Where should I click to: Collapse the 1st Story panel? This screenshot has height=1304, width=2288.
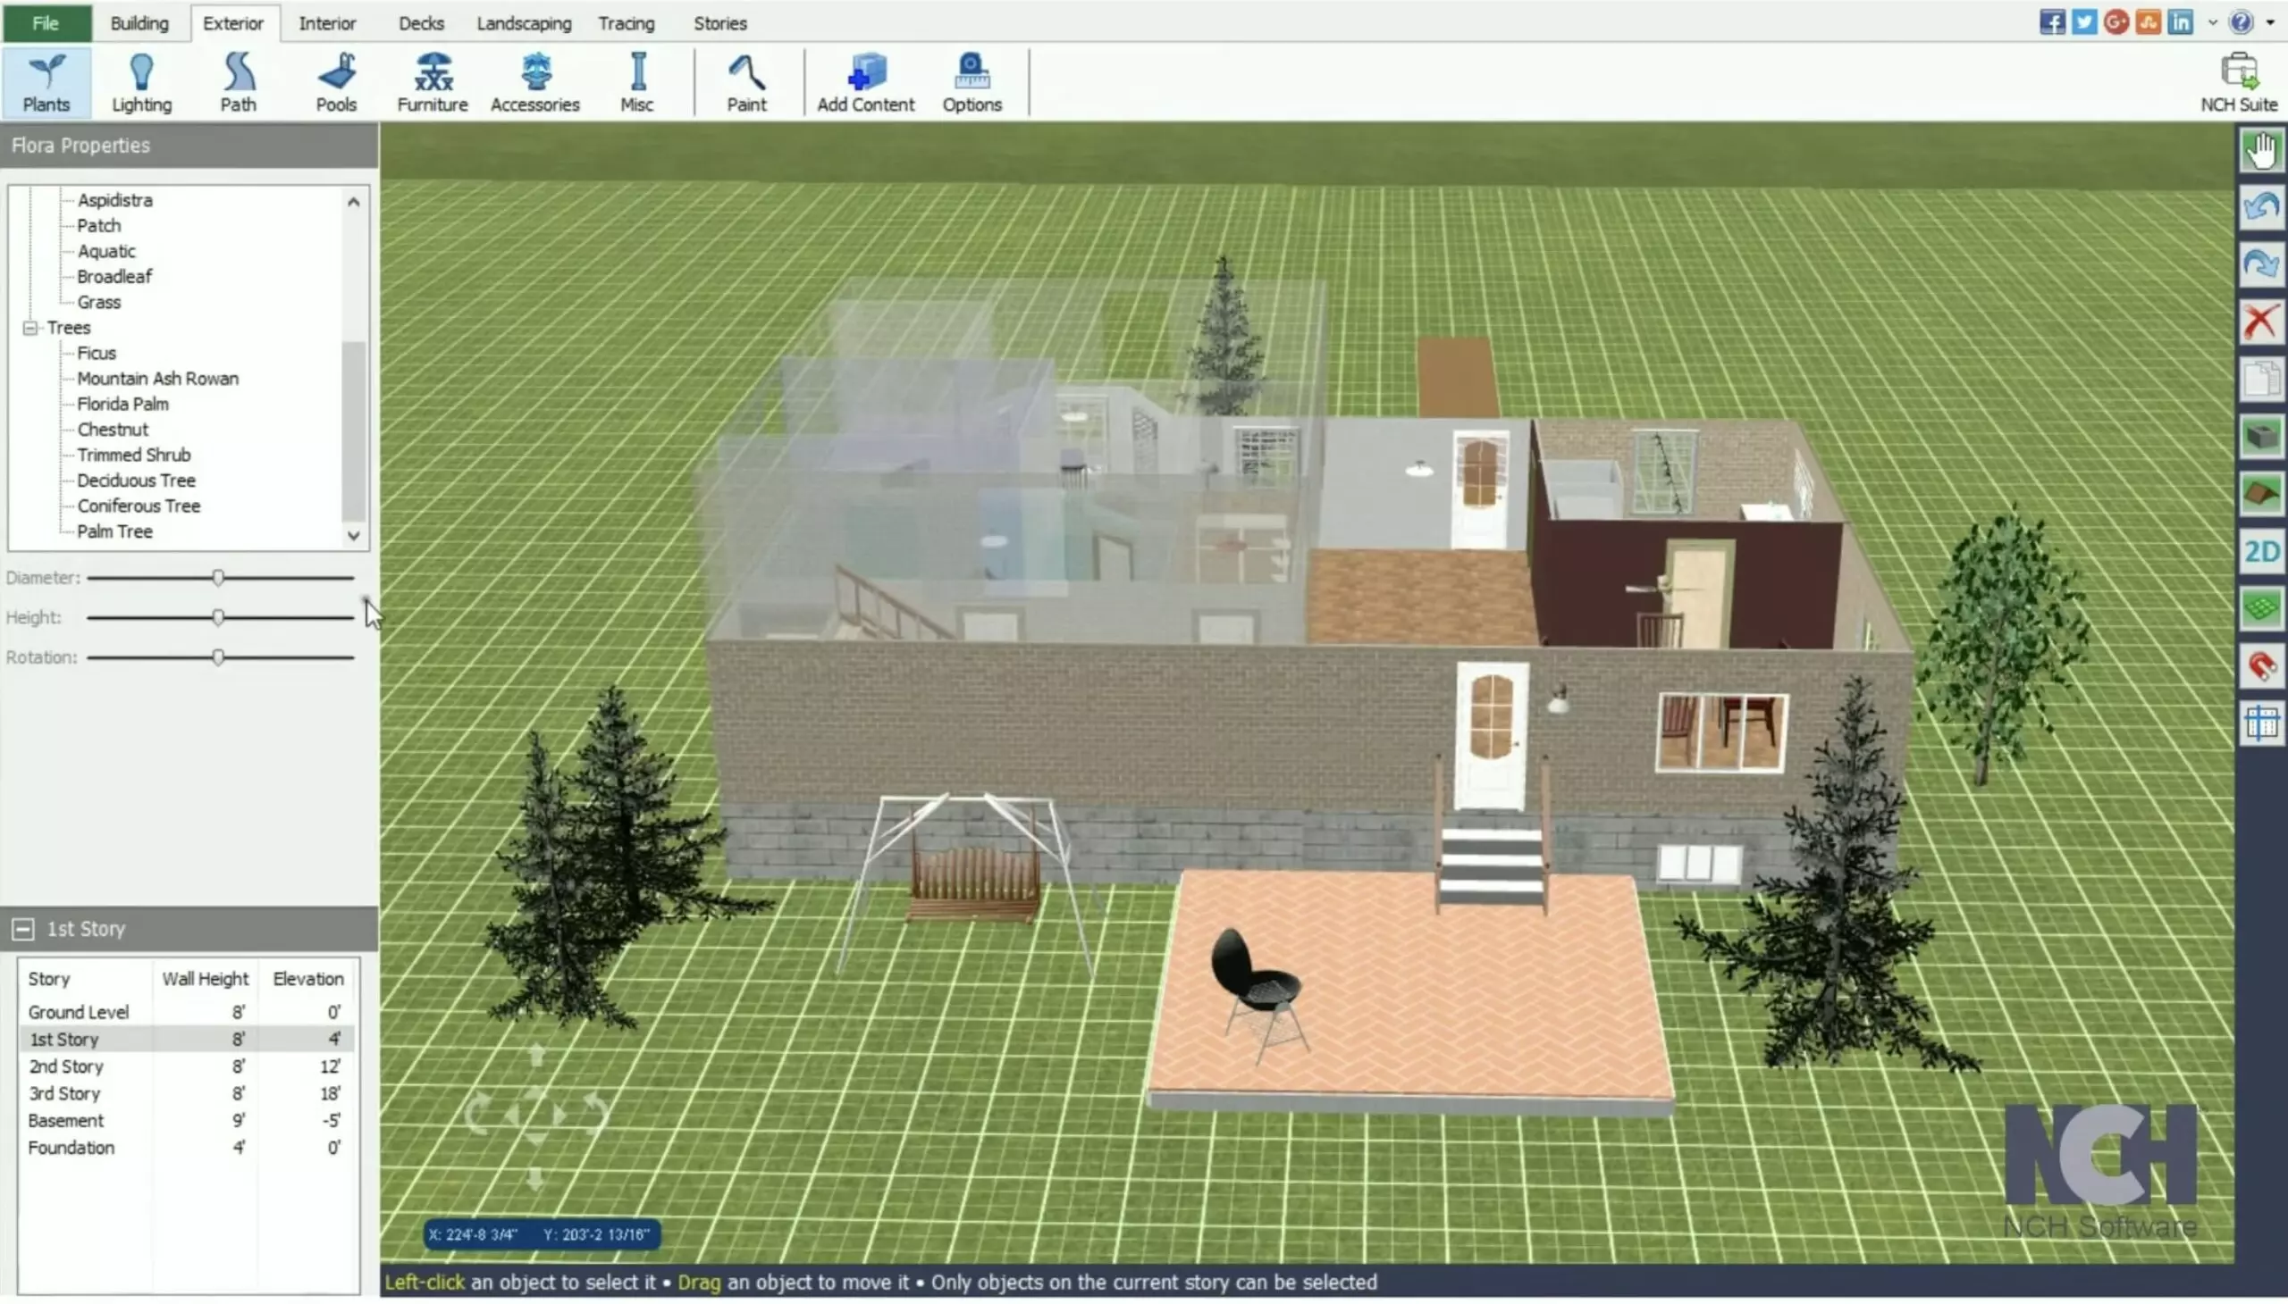(23, 930)
